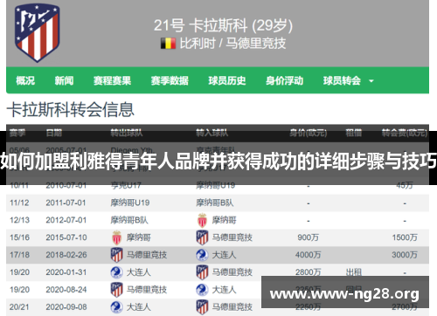Click the Atlético Madrid crest in the page header
This screenshot has width=437, height=316.
pos(37,32)
